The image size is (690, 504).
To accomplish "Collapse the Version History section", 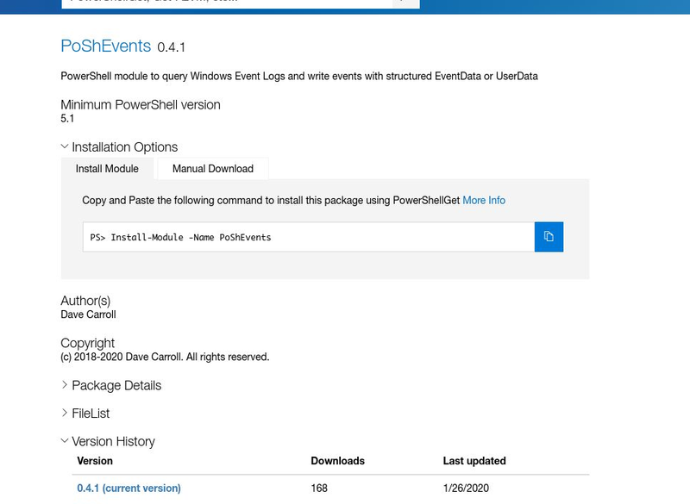I will 108,441.
